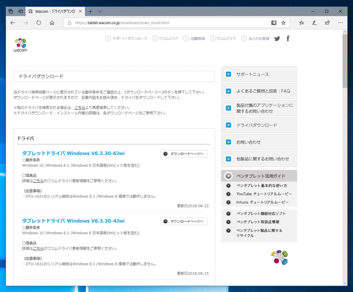
Task: Open 他製品に関するお問い合わせ sidebar item
Action: pos(259,159)
